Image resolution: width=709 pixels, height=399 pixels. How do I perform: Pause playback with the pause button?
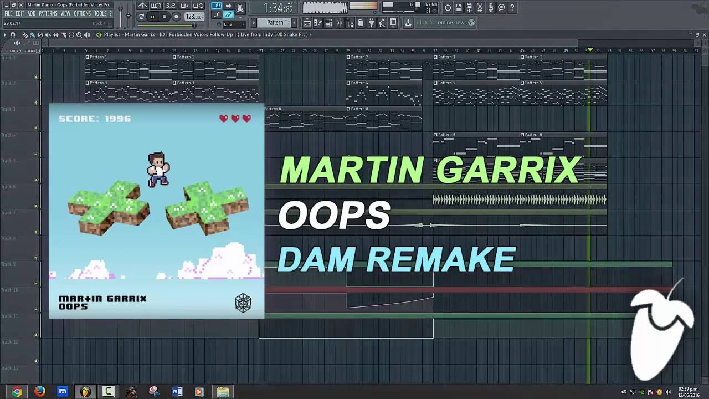(152, 17)
